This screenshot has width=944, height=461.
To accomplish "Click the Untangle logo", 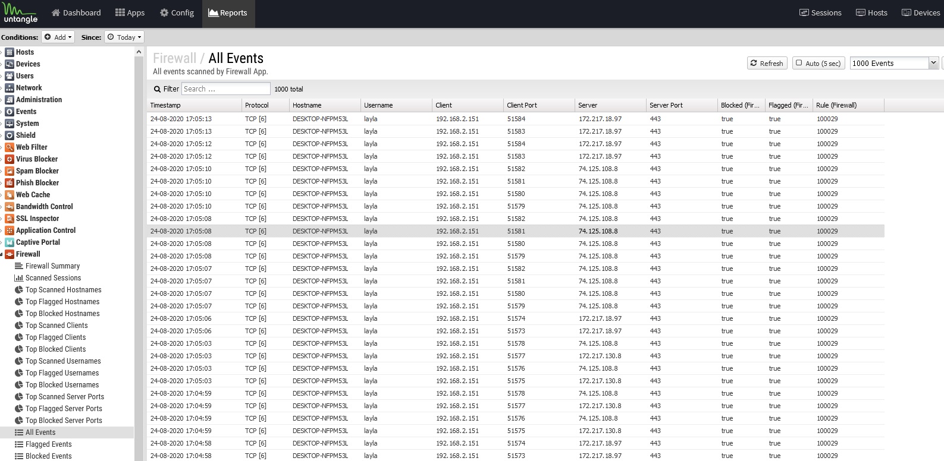I will [x=20, y=14].
